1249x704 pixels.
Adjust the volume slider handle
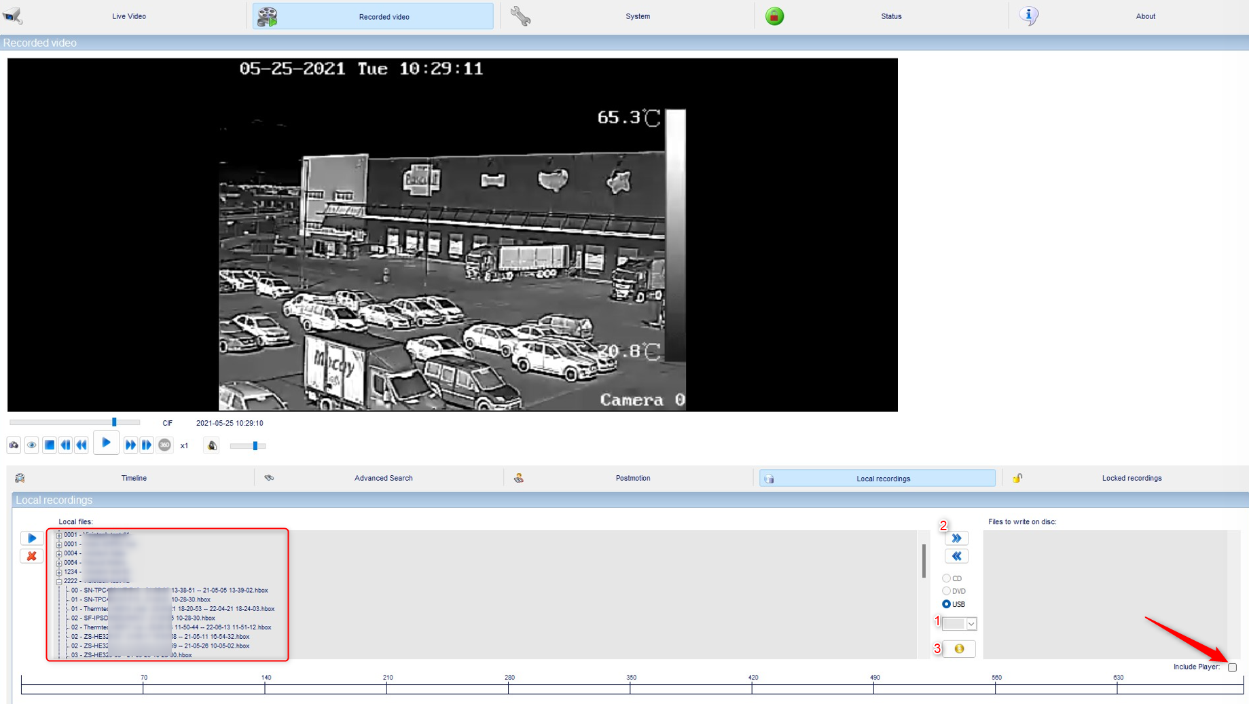(x=255, y=446)
